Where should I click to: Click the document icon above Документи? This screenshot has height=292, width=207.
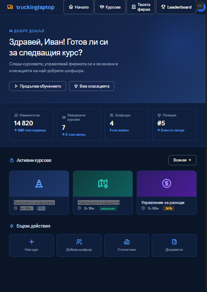tap(174, 242)
